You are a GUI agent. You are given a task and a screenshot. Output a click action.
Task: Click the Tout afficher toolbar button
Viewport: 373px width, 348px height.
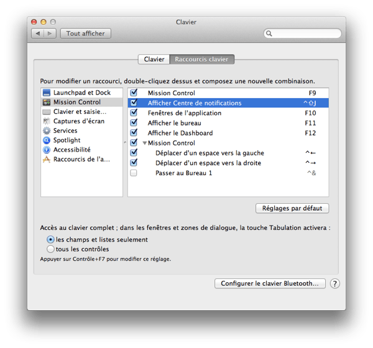[x=86, y=34]
